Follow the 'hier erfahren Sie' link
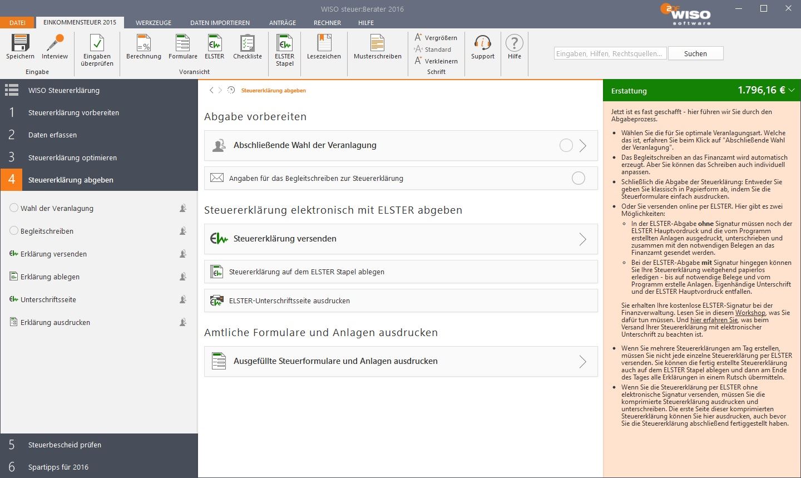 [714, 320]
